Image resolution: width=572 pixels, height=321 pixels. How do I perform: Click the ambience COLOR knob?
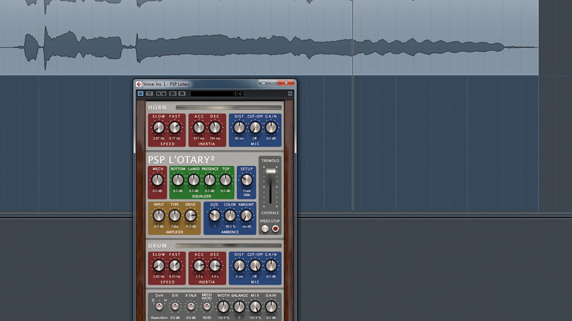click(x=230, y=216)
